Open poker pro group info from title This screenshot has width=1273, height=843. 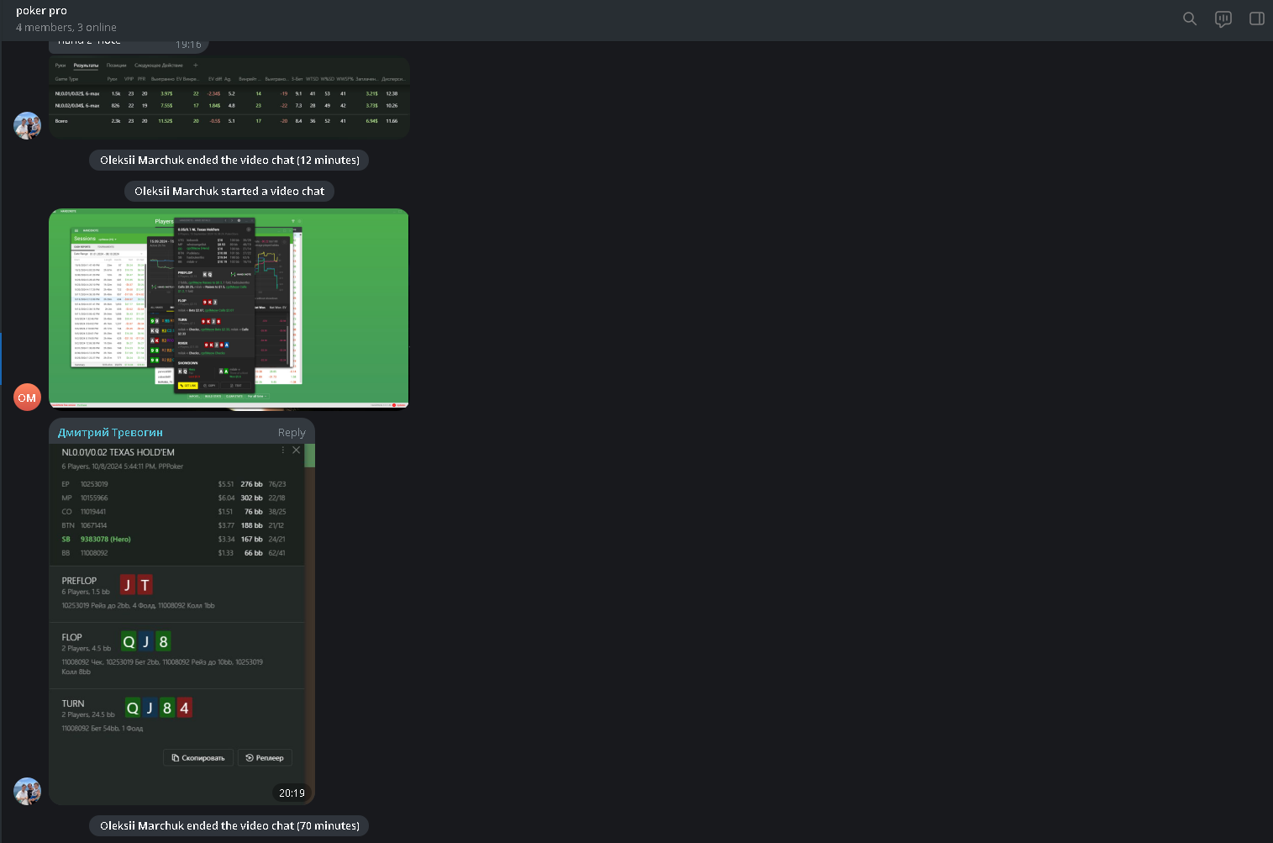pyautogui.click(x=41, y=11)
